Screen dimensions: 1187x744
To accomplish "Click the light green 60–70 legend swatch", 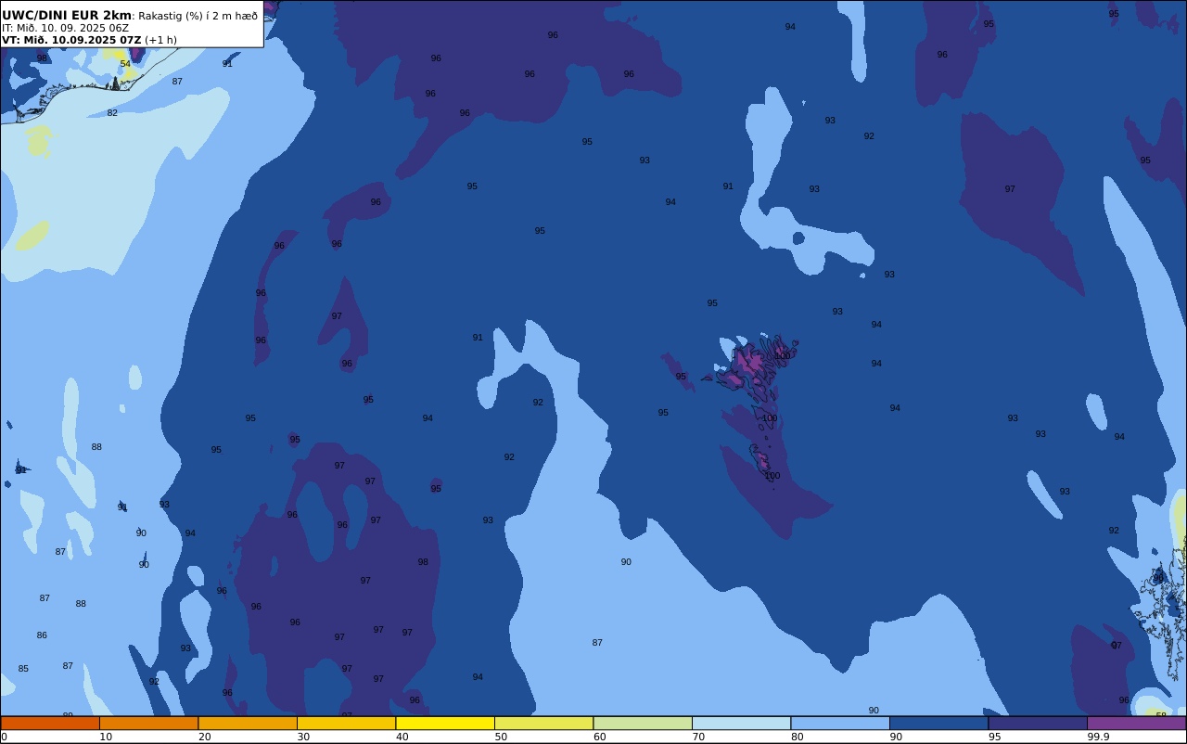I will click(643, 723).
